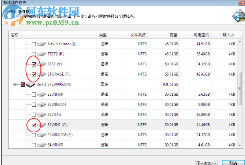Sort by the 名称 column header
This screenshot has height=165, width=245.
[53, 35]
